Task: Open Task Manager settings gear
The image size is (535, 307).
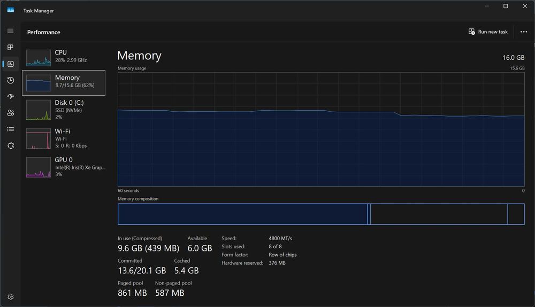Action: 11,297
